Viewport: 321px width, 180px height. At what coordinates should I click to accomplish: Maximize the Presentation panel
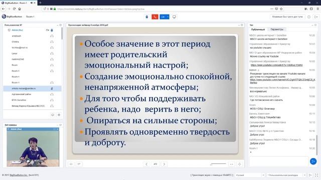click(x=242, y=25)
